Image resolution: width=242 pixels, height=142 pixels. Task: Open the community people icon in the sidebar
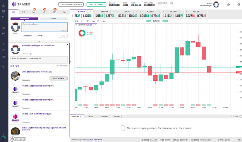(x=3, y=28)
